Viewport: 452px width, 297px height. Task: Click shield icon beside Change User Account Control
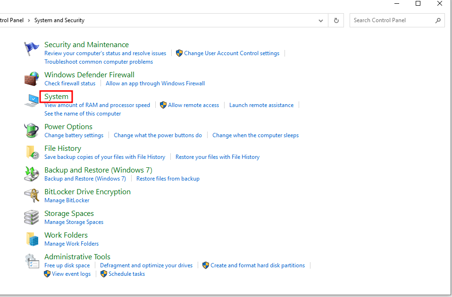click(179, 53)
